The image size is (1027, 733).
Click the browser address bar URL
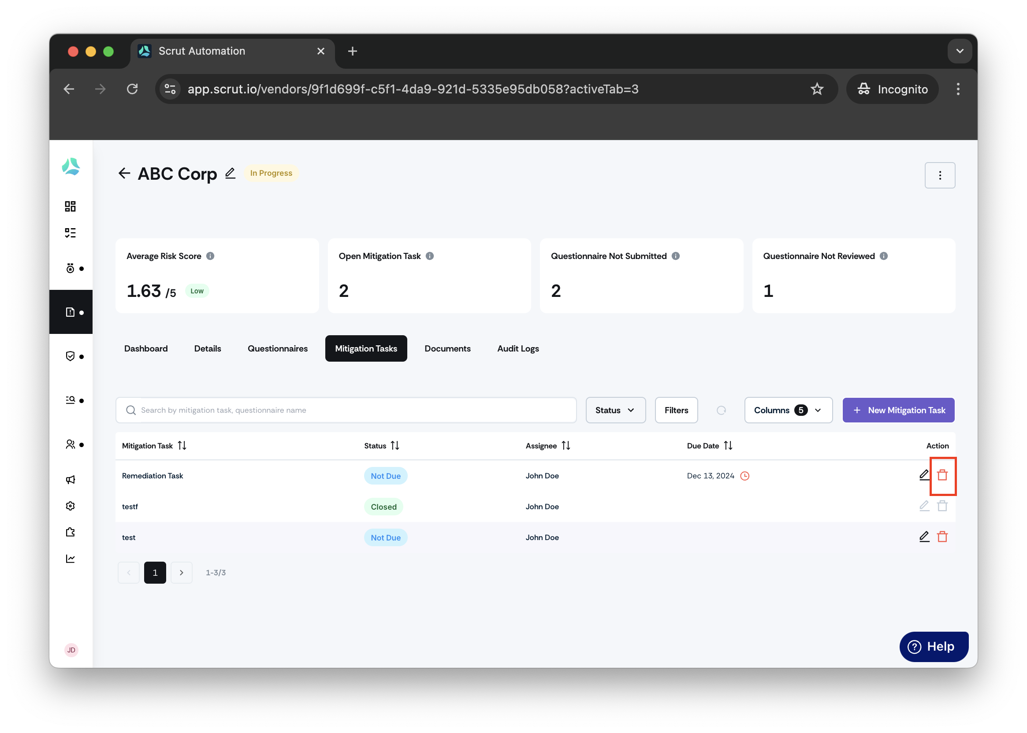[x=413, y=89]
